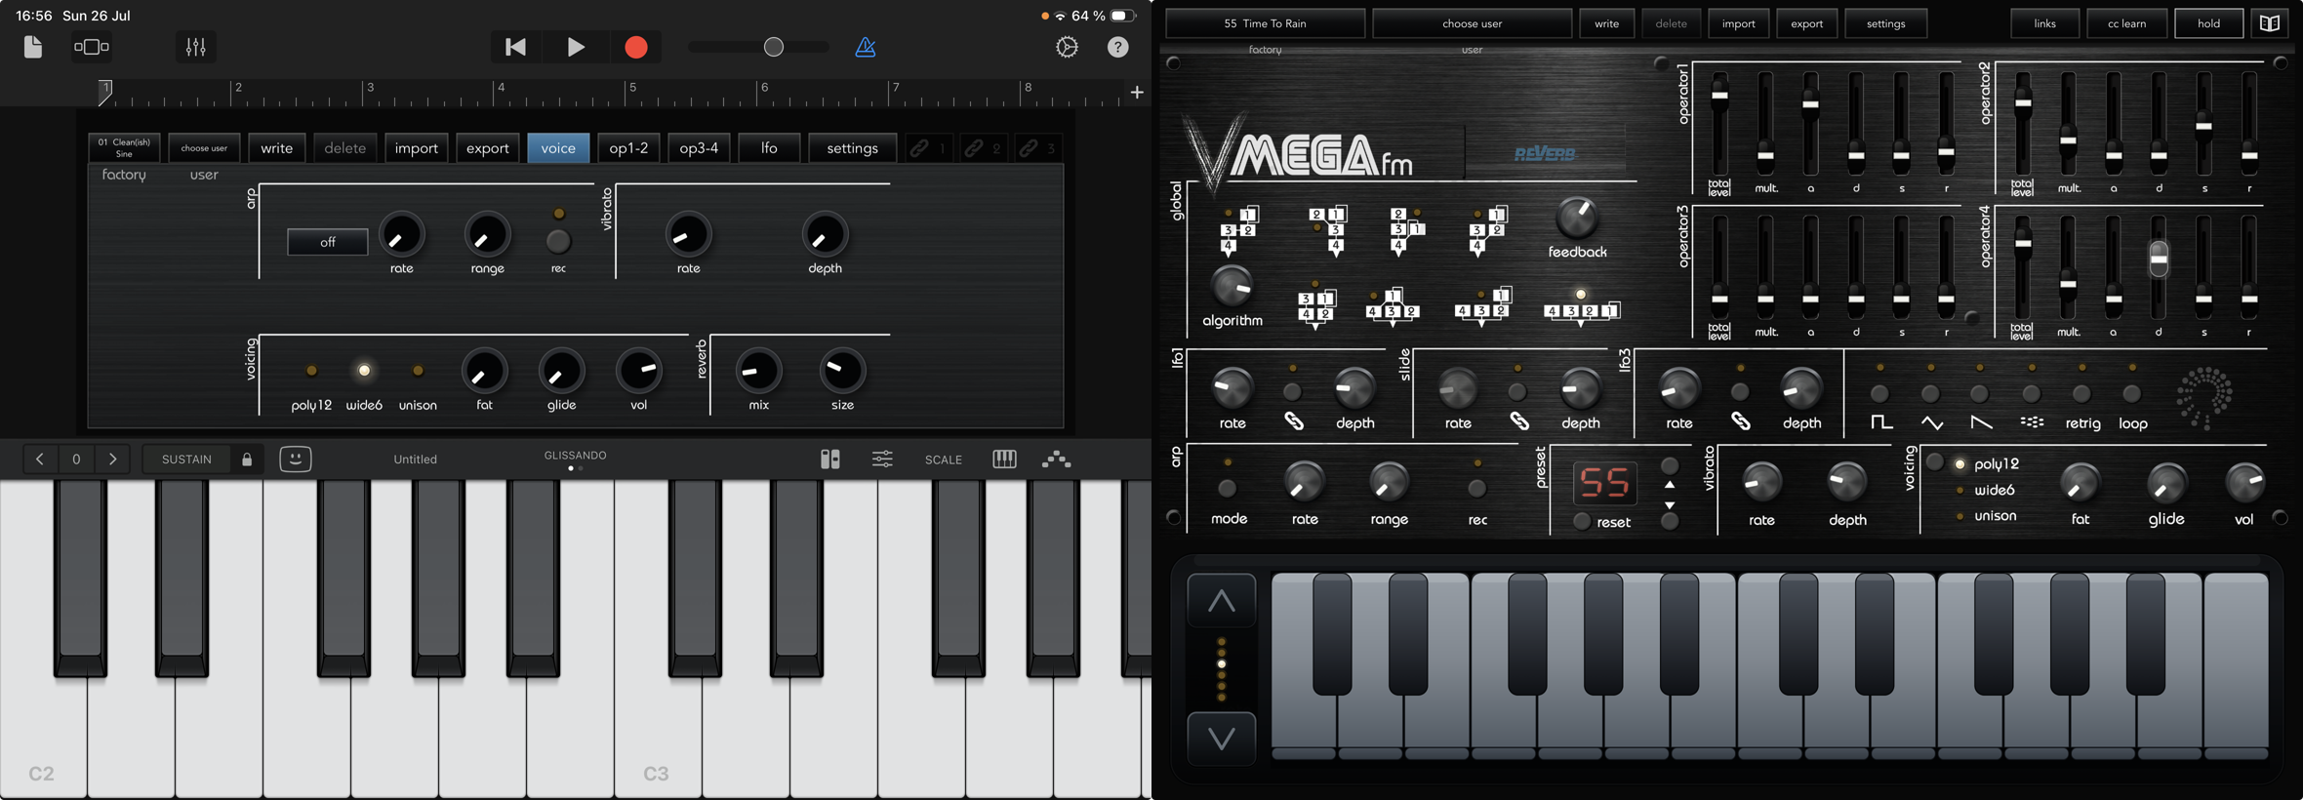Toggle the LFO loop button
Screen dimensions: 2303x800
pos(2132,394)
